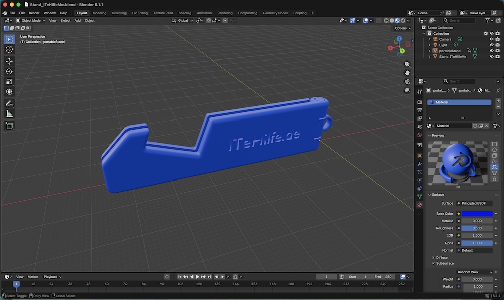Toggle the camera view icon
504x300 pixels.
point(407,81)
